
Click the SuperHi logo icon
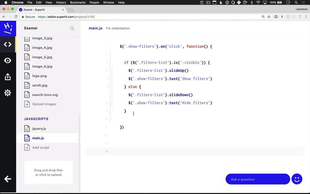[7, 28]
